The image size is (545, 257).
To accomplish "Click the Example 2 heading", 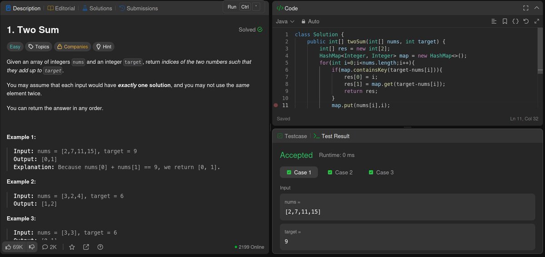I will pyautogui.click(x=21, y=182).
